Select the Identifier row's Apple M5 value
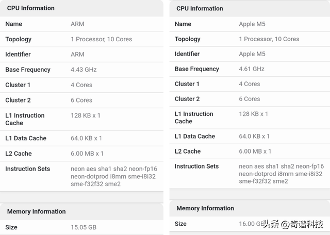330x235 pixels. [252, 54]
